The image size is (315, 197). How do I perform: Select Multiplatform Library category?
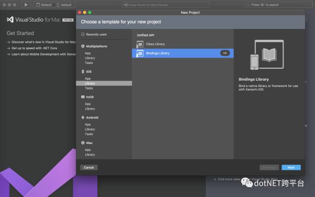click(x=90, y=58)
